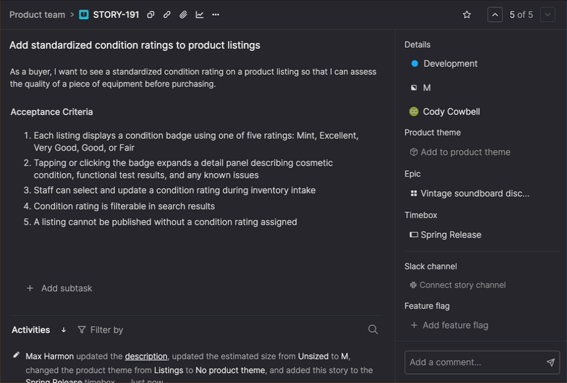The width and height of the screenshot is (567, 383).
Task: Change the Development status field
Action: (450, 63)
